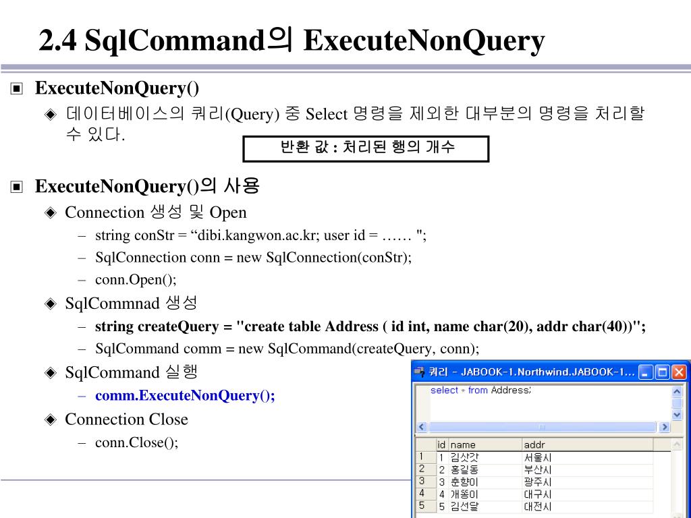Click the blue line 'comm.ExecuteNonQuery();'
The width and height of the screenshot is (691, 518).
185,395
